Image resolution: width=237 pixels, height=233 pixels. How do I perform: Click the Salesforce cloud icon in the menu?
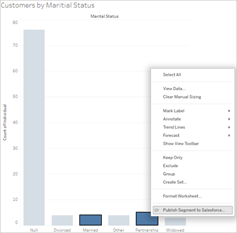[156, 210]
